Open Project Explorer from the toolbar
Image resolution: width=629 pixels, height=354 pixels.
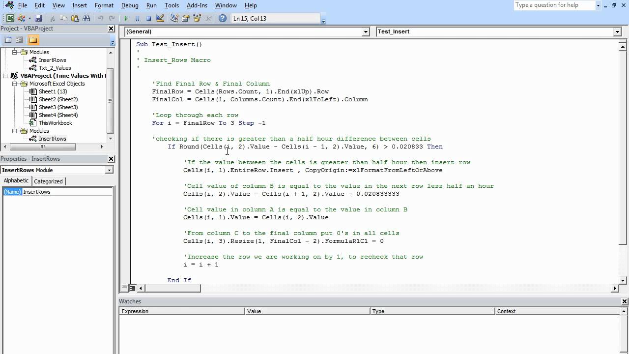coord(174,18)
